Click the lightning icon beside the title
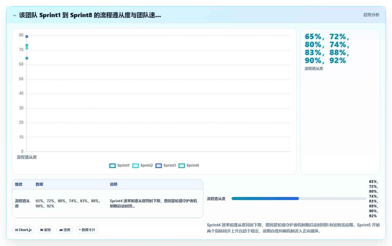392x246 pixels. (x=15, y=15)
